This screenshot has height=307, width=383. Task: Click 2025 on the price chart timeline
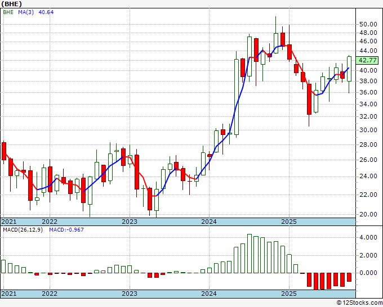tap(289, 222)
